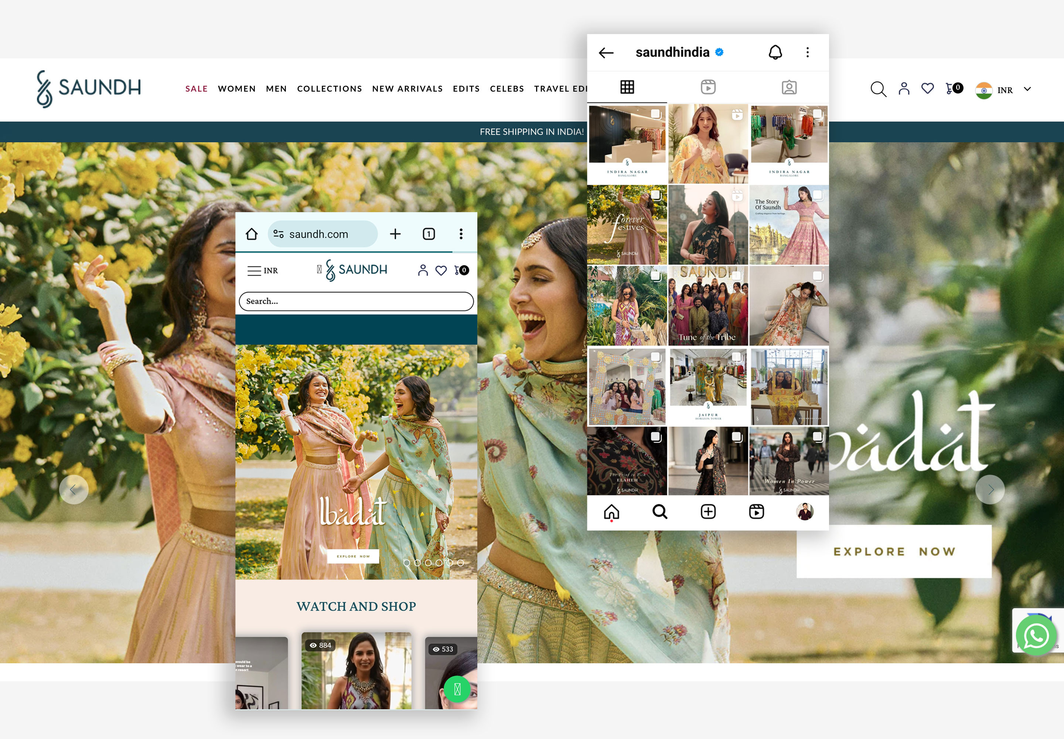This screenshot has height=739, width=1064.
Task: Open the account profile icon on desktop header
Action: [904, 88]
